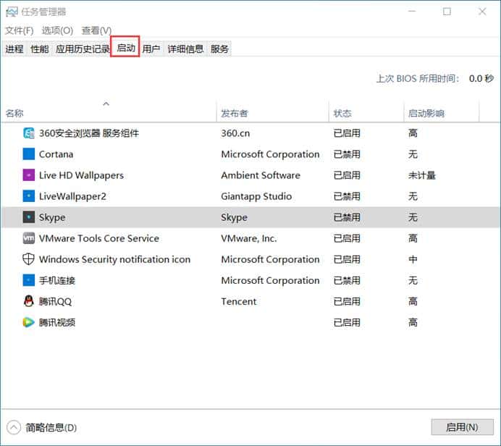Switch to the 用户 tab
This screenshot has height=446, width=501.
[x=151, y=49]
